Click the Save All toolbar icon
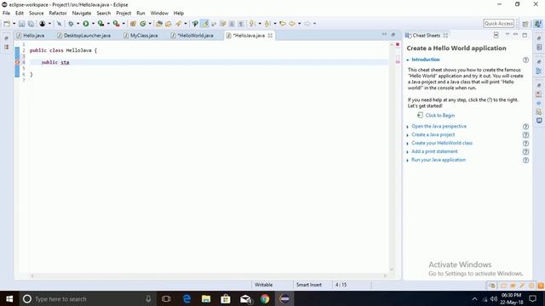Image resolution: width=545 pixels, height=306 pixels. click(31, 24)
